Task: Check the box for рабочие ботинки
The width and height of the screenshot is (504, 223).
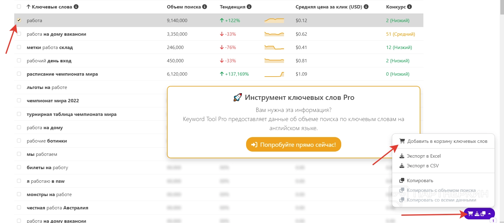Action: pyautogui.click(x=19, y=141)
